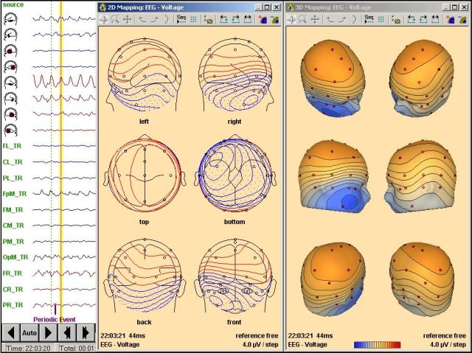This screenshot has width=472, height=353.
Task: Click the Seg icon in 3D Mapping toolbar
Action: pyautogui.click(x=368, y=19)
